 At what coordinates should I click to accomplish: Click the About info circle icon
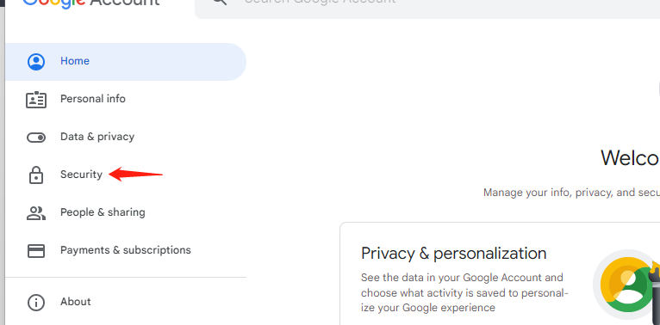coord(36,302)
